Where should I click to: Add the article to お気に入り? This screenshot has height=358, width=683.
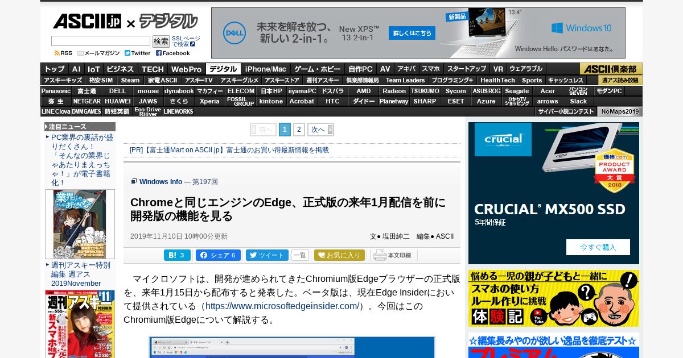(x=339, y=255)
